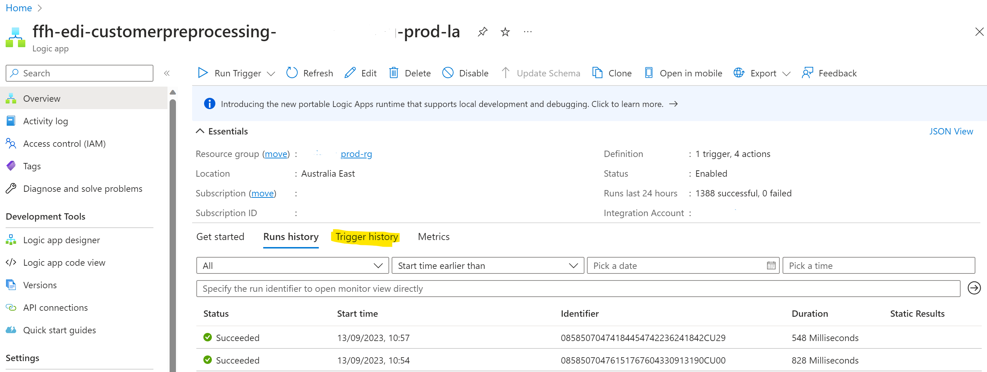Close the logic app blade
This screenshot has width=987, height=372.
pos(979,32)
